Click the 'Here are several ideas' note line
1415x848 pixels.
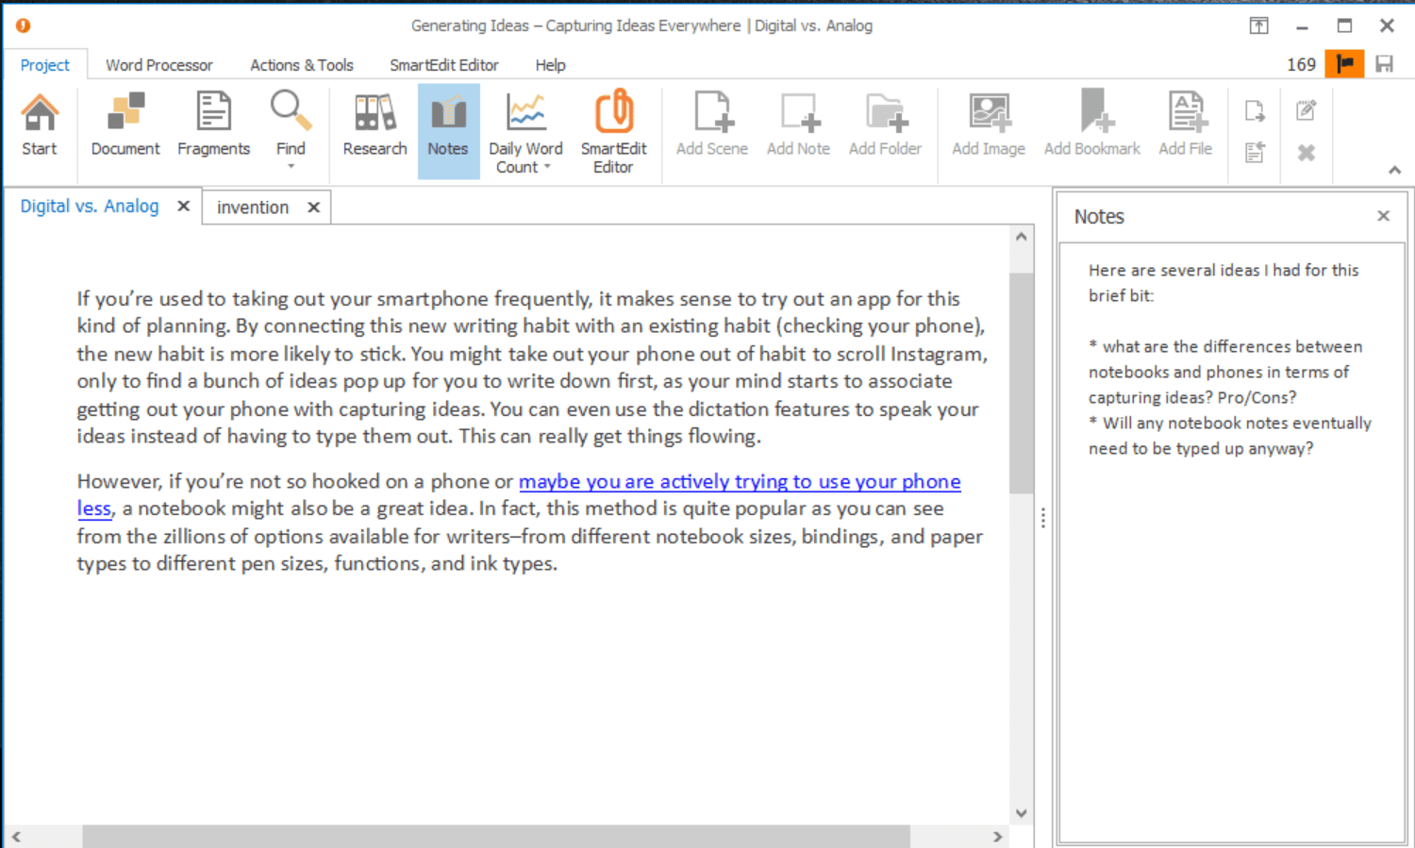tap(1224, 283)
